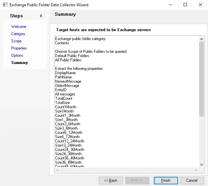This screenshot has height=186, width=208.
Task: Select the 'TotalSize' line
Action: pos(62,103)
